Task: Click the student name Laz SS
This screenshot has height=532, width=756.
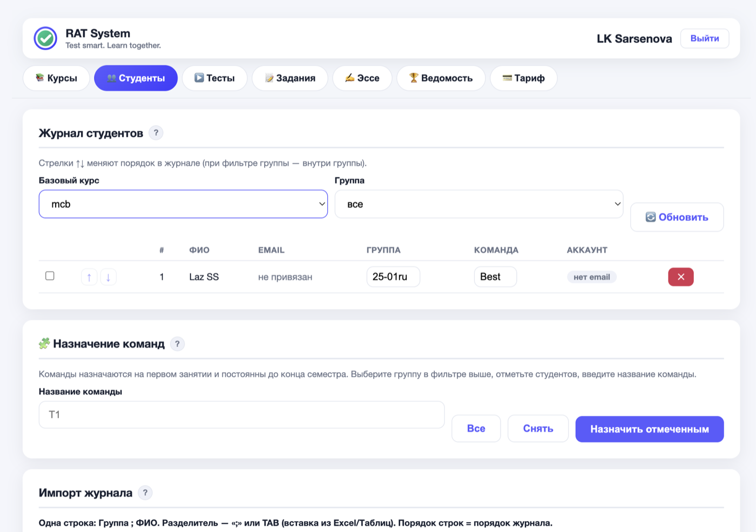Action: (x=204, y=277)
